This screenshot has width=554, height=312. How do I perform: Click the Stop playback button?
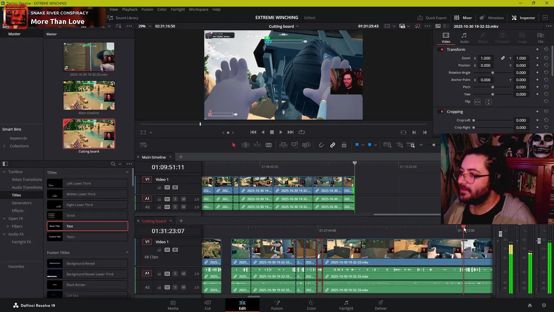[x=272, y=132]
